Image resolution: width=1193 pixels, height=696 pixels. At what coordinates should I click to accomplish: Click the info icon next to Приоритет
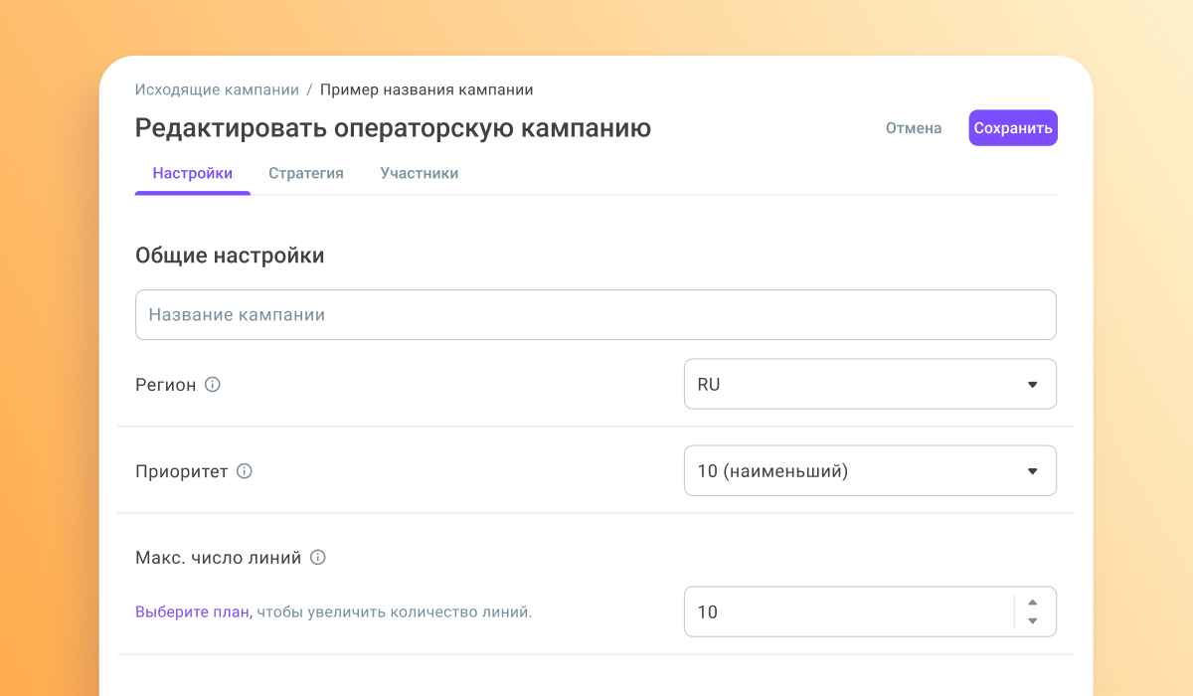coord(245,471)
